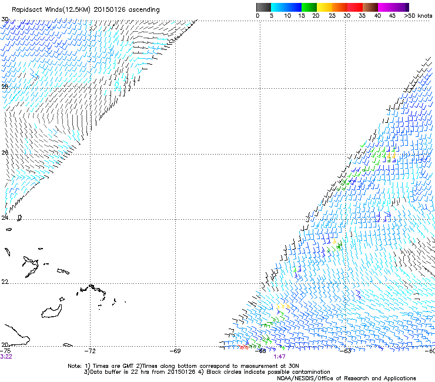
Task: Click the gray 0-5 knots legend swatch
Action: [263, 7]
